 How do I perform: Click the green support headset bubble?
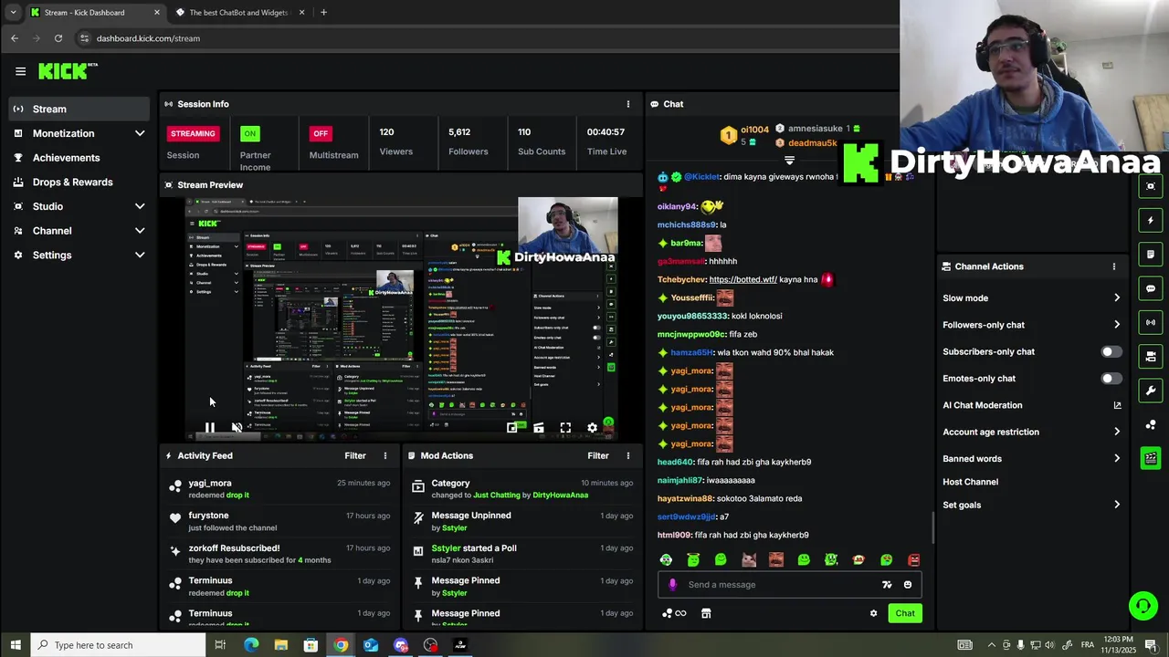pos(1143,606)
